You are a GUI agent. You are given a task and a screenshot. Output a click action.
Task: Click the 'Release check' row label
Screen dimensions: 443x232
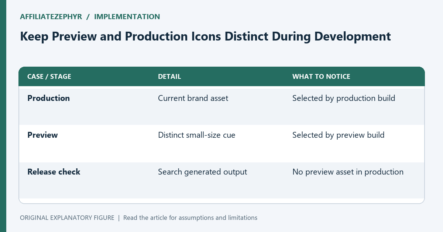tap(54, 172)
